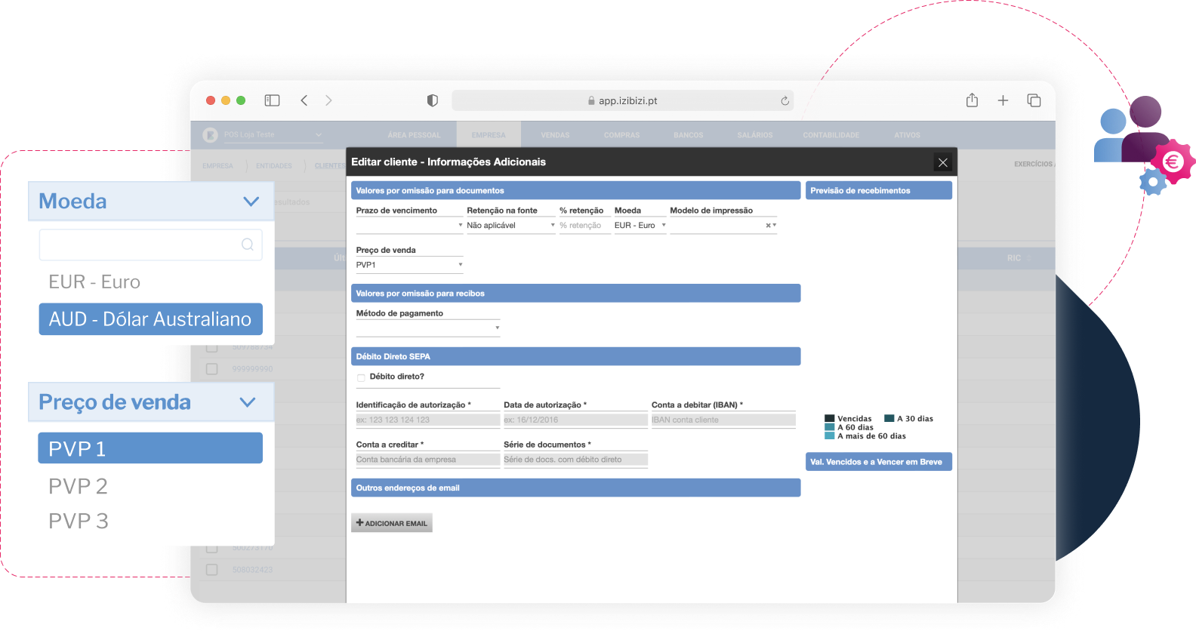Click the search magnifier in the Moeda panel
This screenshot has height=634, width=1196.
coord(247,245)
